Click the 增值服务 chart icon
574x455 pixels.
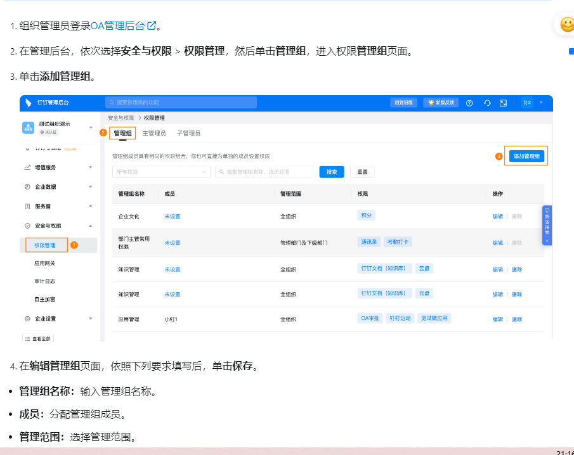(27, 167)
